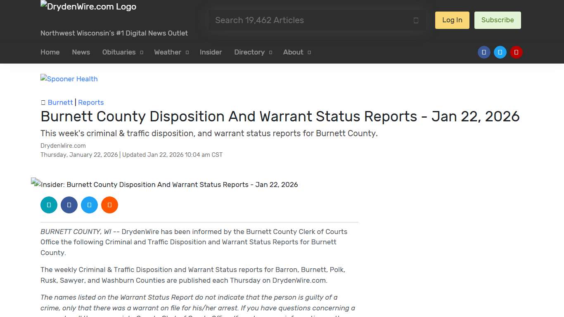Open the Reports category link
Screen dimensions: 564x317
click(x=91, y=102)
